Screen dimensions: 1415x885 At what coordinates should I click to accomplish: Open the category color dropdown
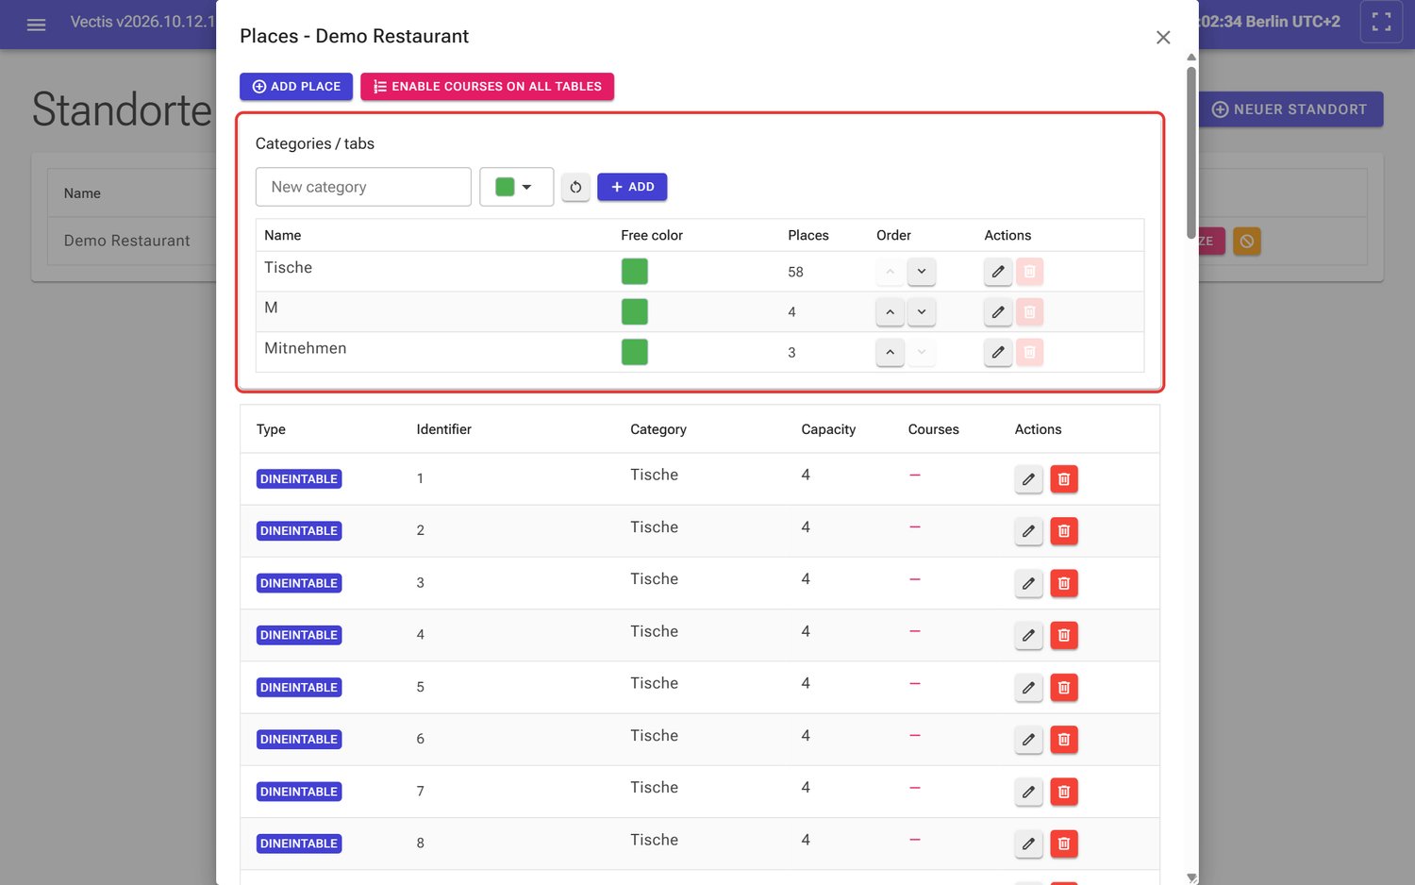click(516, 187)
